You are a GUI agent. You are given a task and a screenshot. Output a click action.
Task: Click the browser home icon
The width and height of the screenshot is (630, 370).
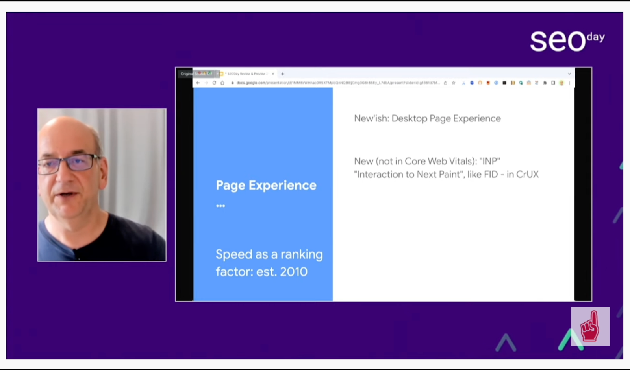pyautogui.click(x=222, y=83)
